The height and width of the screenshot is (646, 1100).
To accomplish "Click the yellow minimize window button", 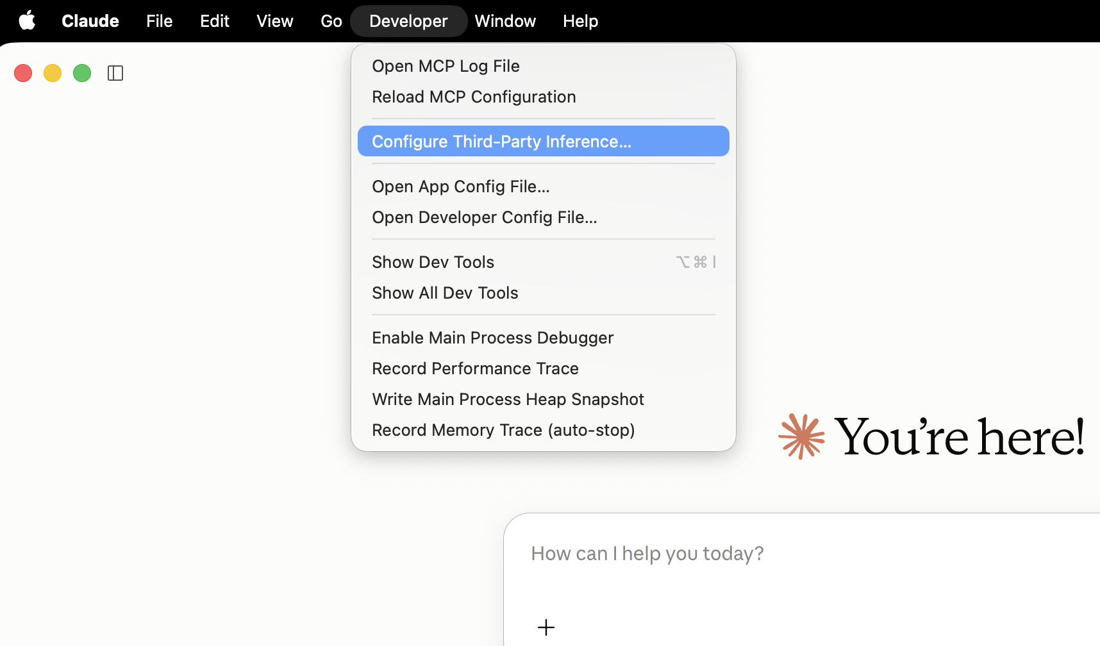I will 53,73.
